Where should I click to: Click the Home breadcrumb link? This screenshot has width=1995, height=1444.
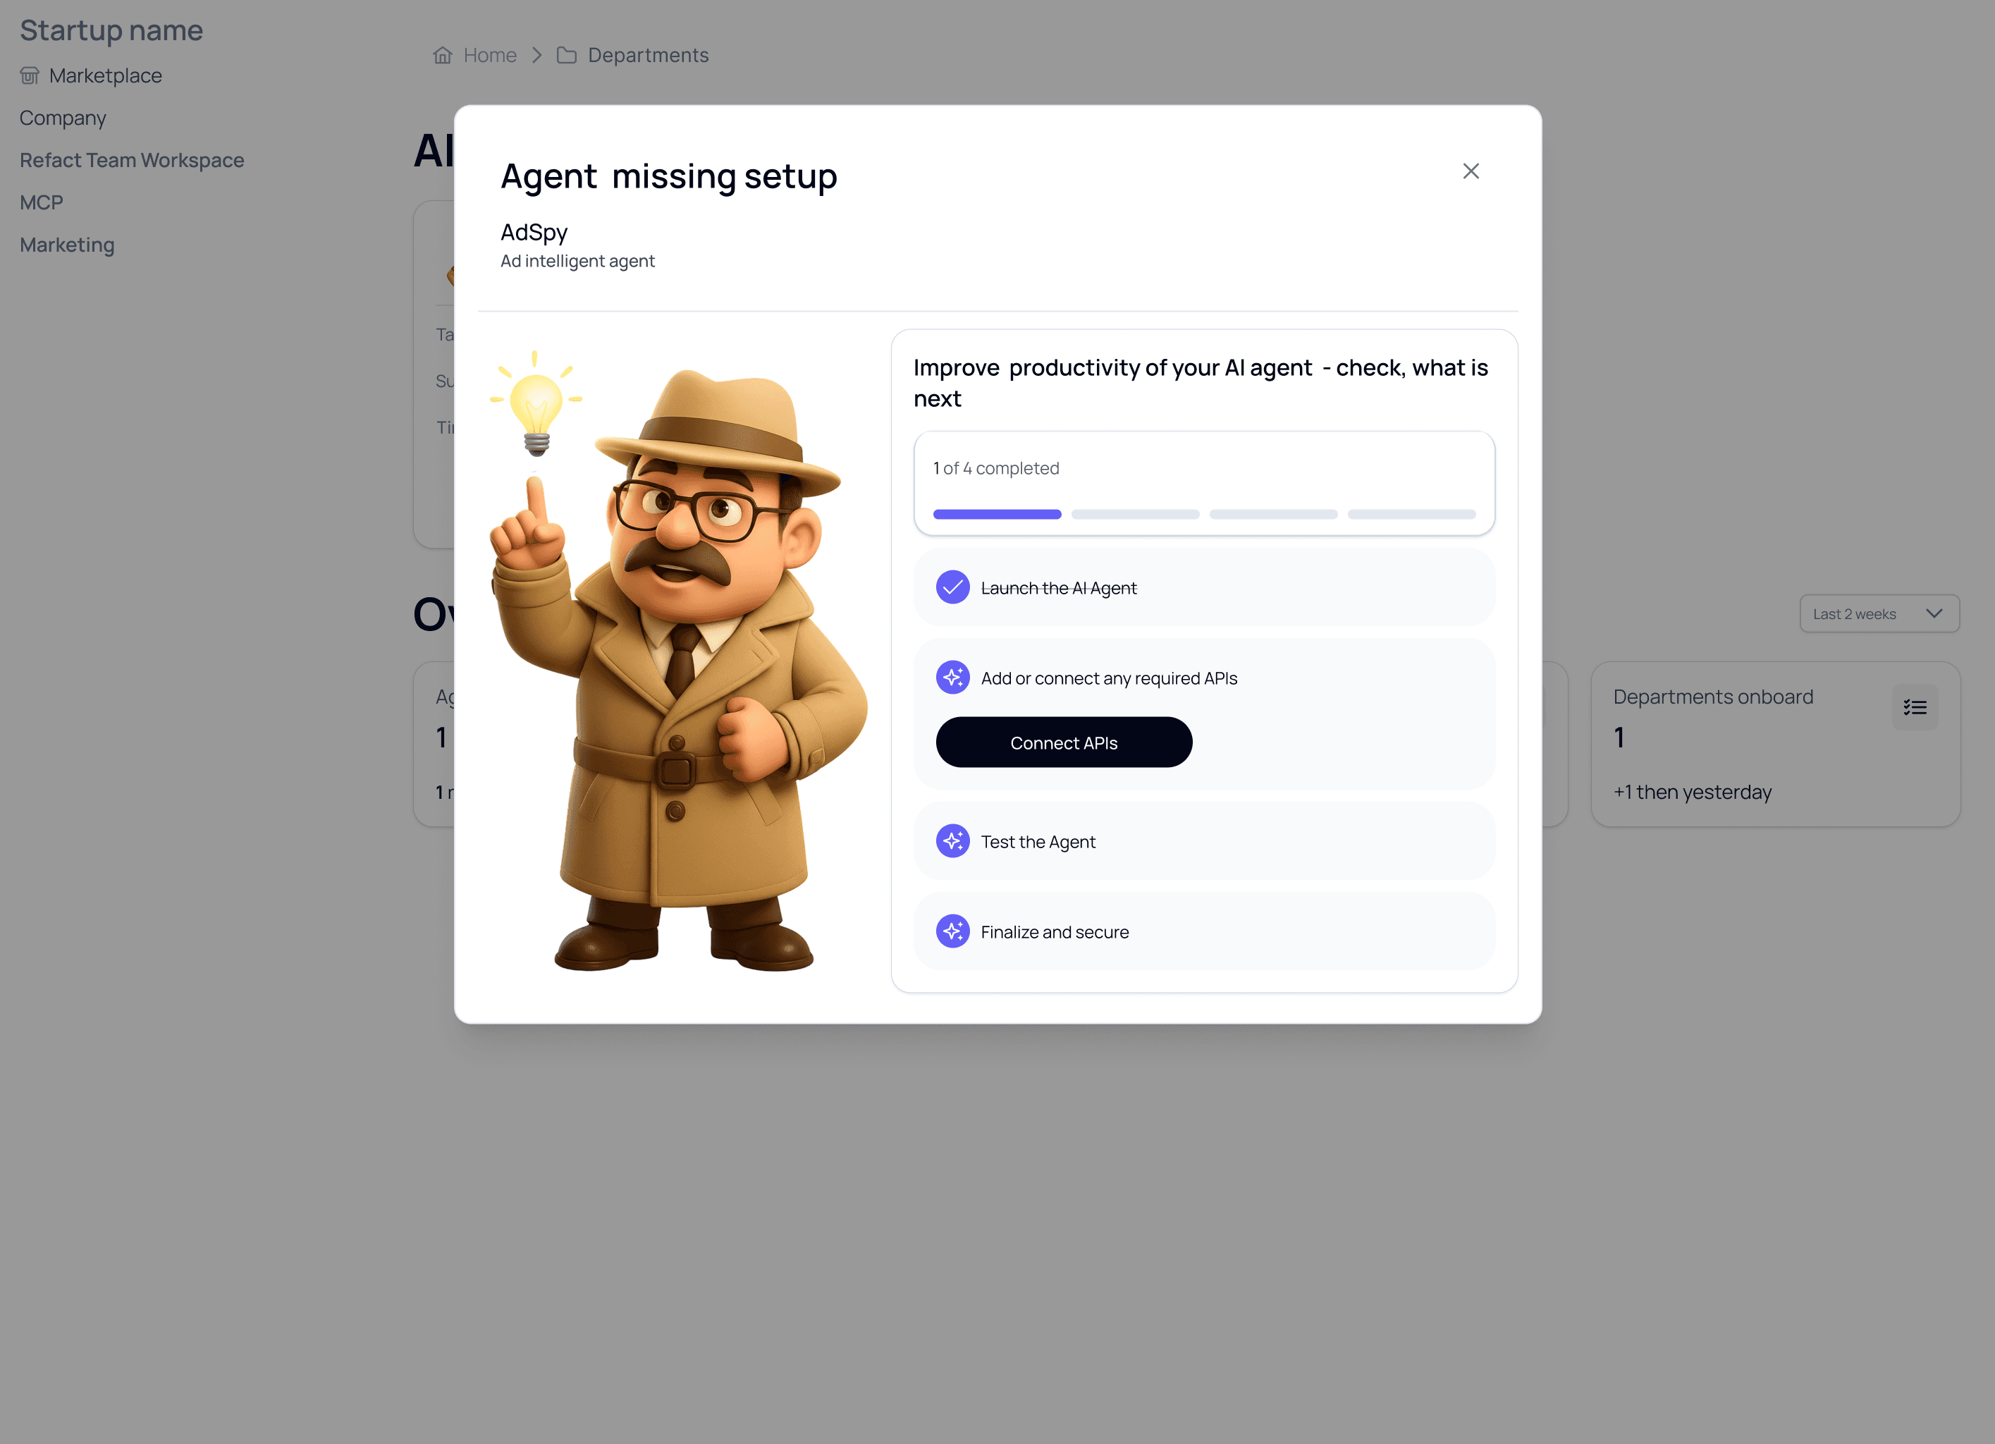pos(490,56)
